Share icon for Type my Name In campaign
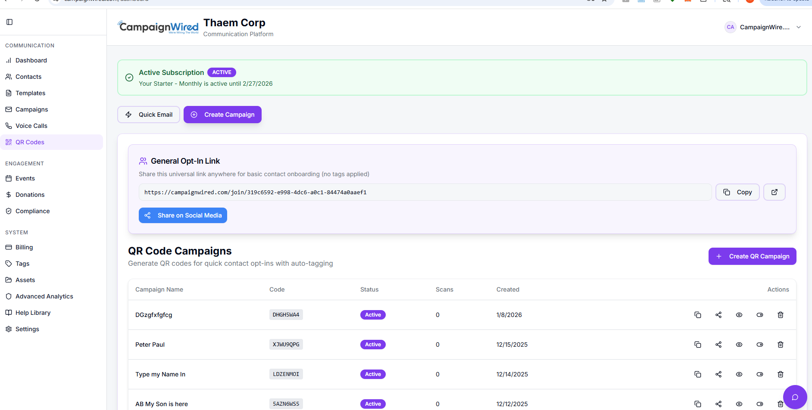The image size is (812, 410). 718,374
